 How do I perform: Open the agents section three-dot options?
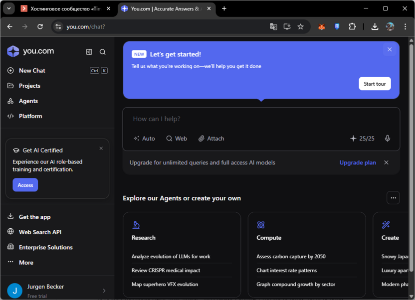click(393, 198)
